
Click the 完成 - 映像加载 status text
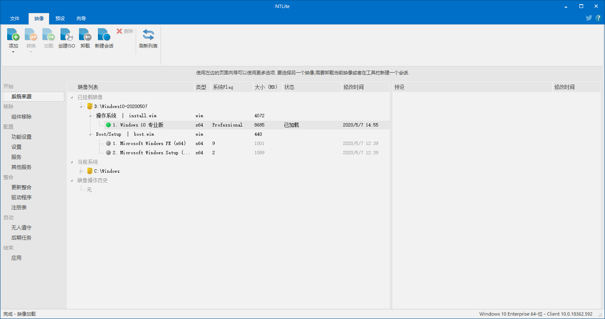click(x=20, y=314)
